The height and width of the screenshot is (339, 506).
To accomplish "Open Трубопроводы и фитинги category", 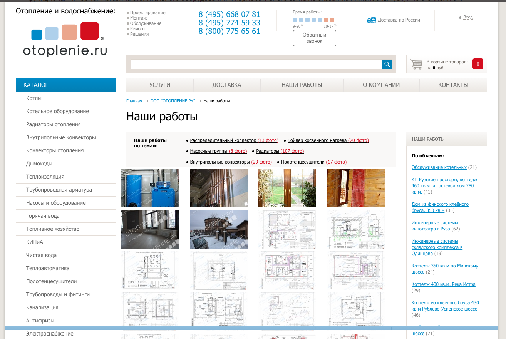I will (66, 295).
